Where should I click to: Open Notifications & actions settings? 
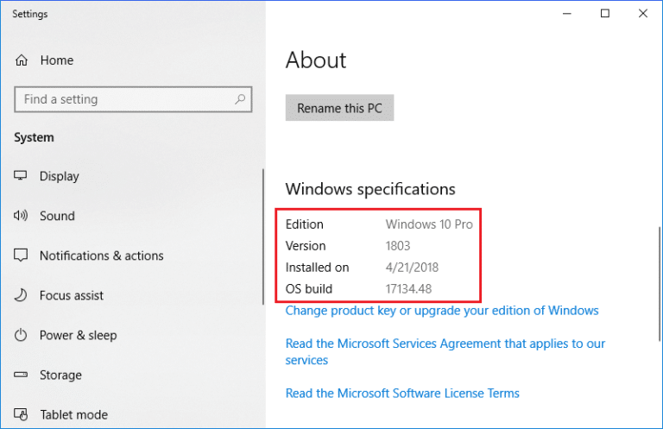101,256
